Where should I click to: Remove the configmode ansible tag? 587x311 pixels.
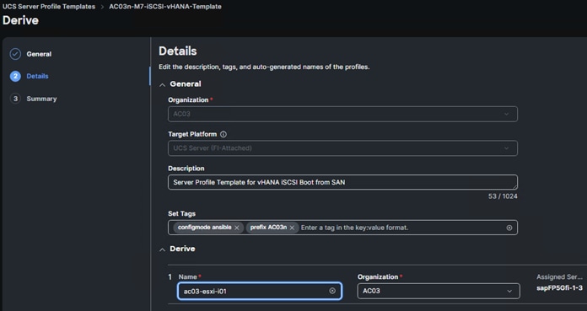pos(237,228)
